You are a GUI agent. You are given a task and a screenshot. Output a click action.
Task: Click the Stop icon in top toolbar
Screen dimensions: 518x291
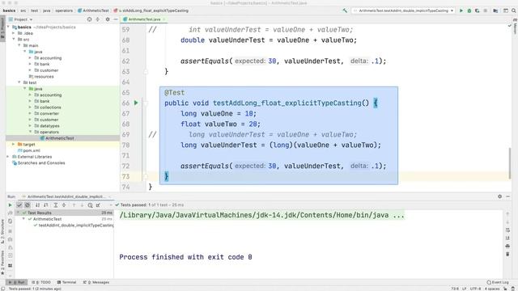pos(486,11)
